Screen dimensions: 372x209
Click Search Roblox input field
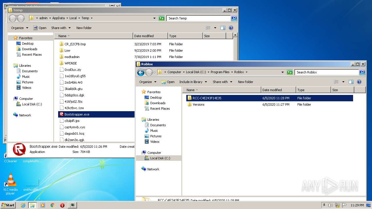click(327, 72)
